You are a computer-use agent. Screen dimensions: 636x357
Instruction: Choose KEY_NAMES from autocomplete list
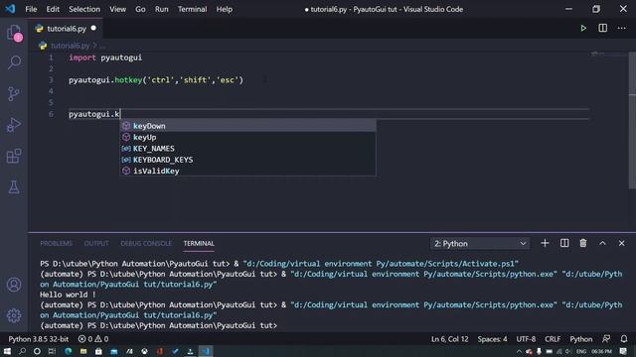coord(247,149)
